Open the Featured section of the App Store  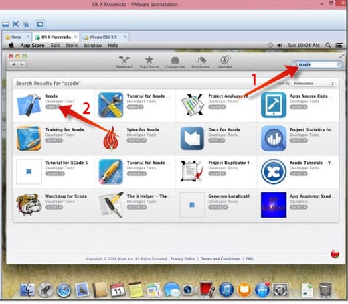pyautogui.click(x=124, y=62)
